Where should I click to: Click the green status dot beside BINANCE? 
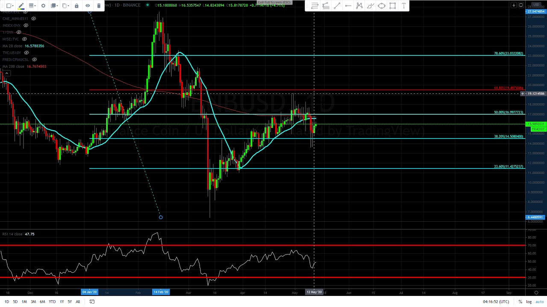(147, 5)
